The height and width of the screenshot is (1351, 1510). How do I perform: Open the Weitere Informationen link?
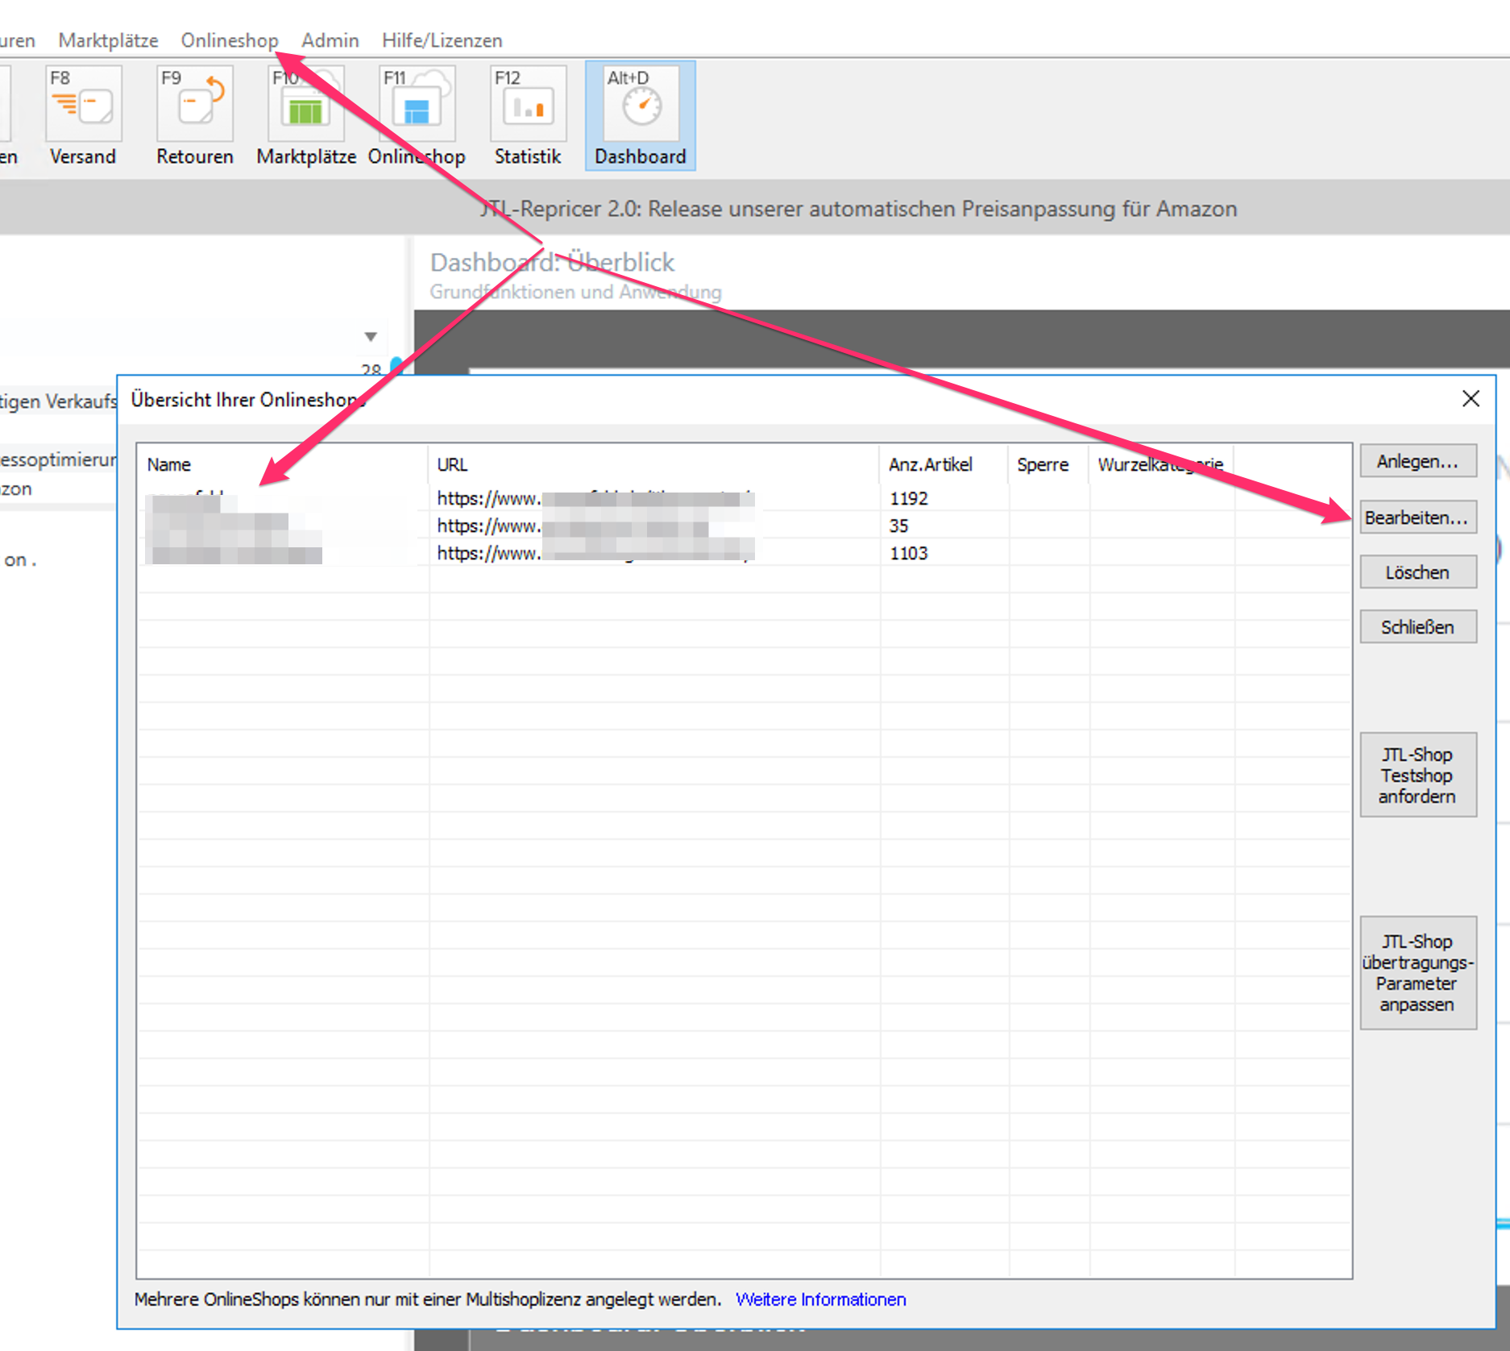(821, 1299)
